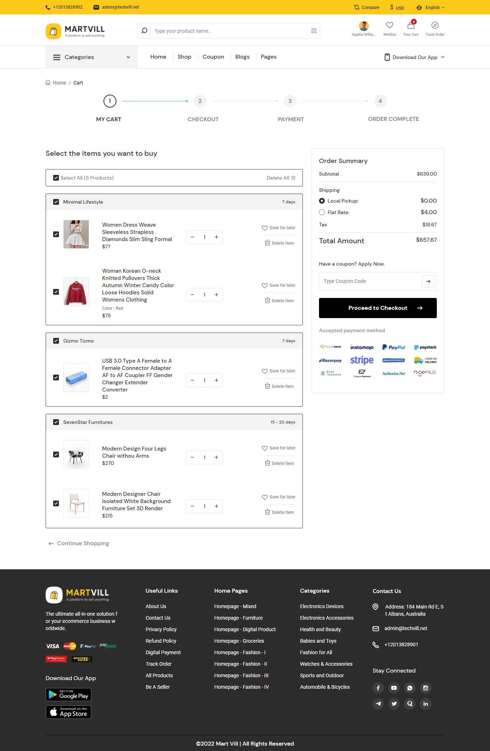Image resolution: width=490 pixels, height=751 pixels.
Task: Open the Coupon menu item
Action: [213, 56]
